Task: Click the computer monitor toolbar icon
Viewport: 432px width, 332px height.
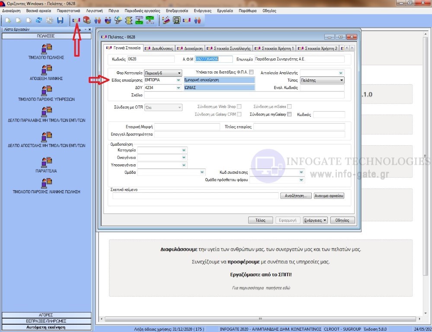Action: (x=176, y=20)
